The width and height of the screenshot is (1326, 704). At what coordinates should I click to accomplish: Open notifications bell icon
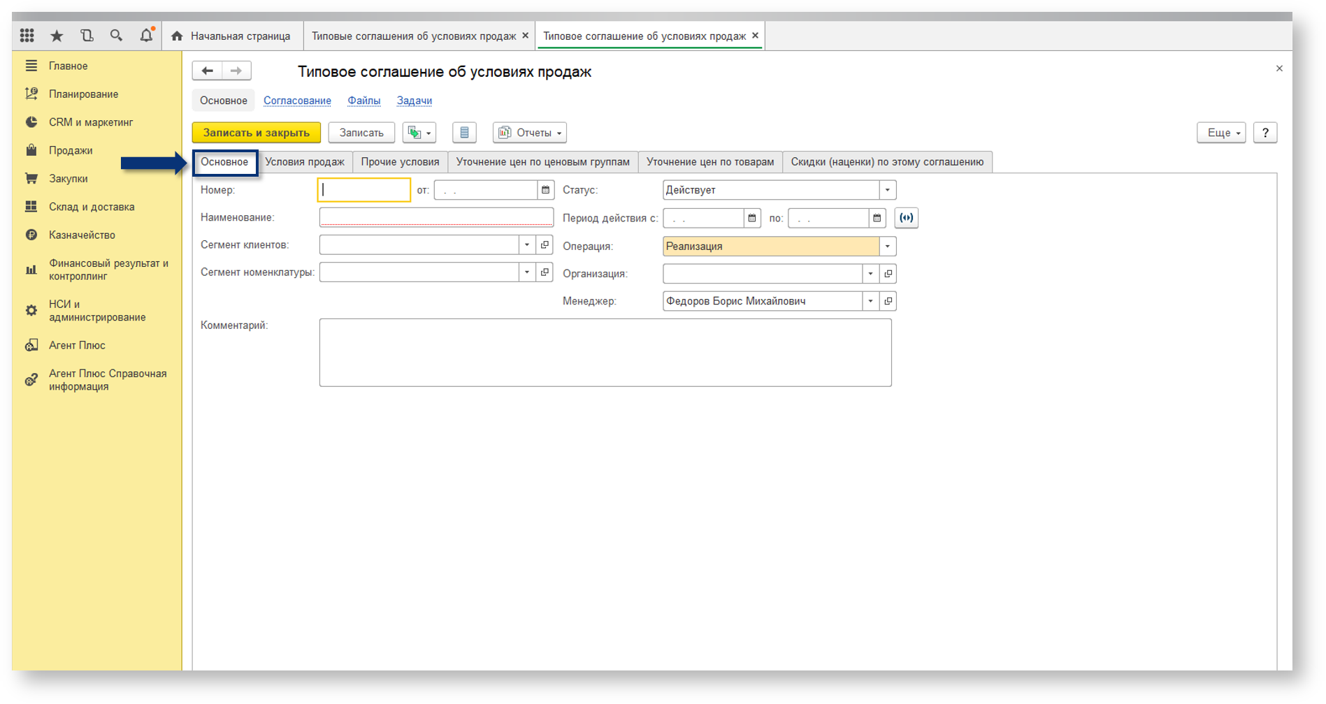coord(146,35)
